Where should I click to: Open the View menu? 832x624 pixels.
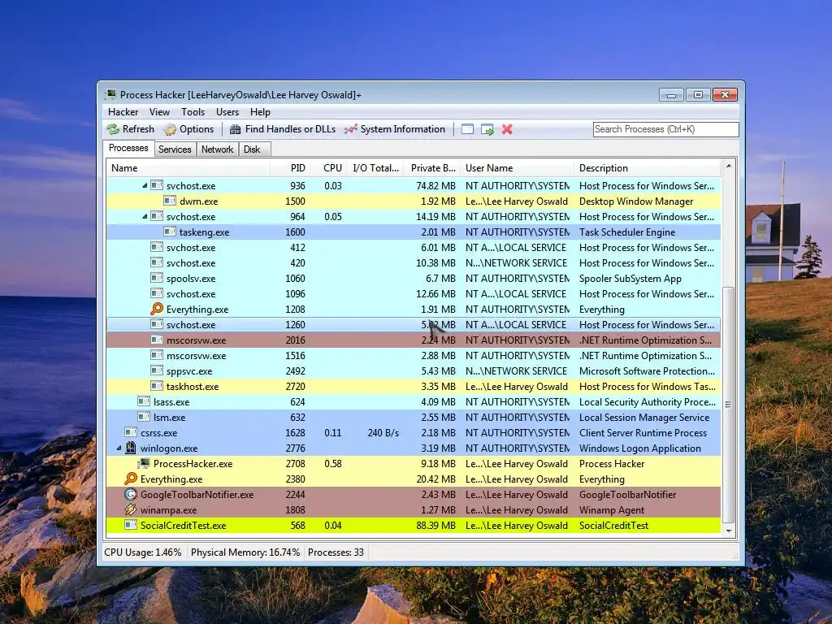click(160, 112)
